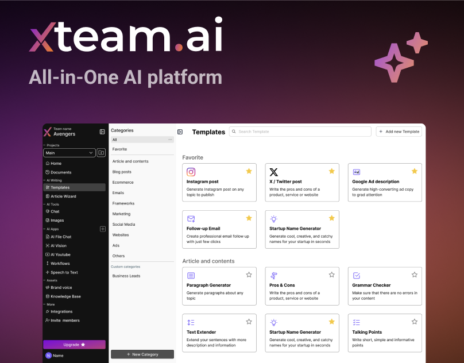Click the New Category button

(142, 354)
